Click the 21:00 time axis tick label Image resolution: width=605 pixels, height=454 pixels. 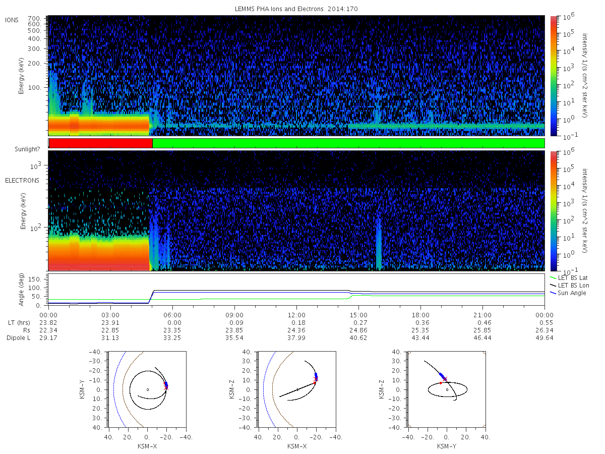[x=482, y=315]
